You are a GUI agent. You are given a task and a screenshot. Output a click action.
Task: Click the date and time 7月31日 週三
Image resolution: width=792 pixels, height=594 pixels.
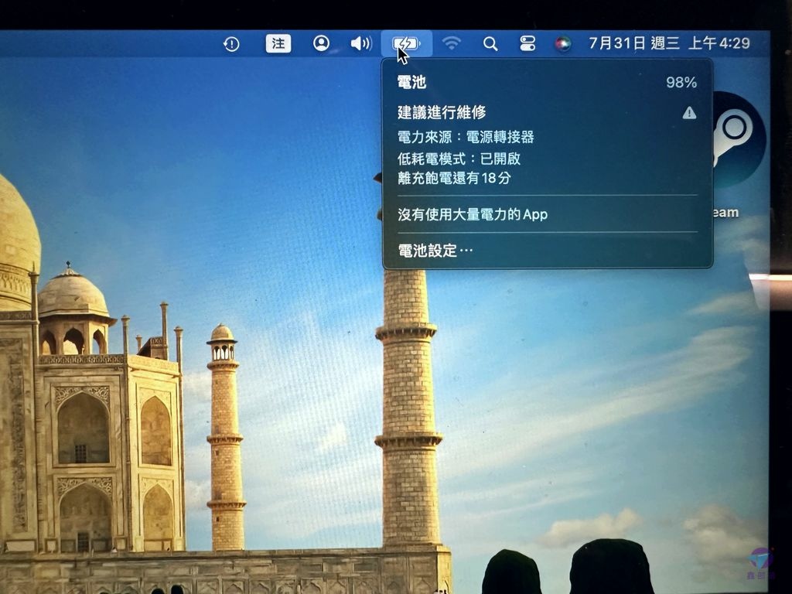669,43
